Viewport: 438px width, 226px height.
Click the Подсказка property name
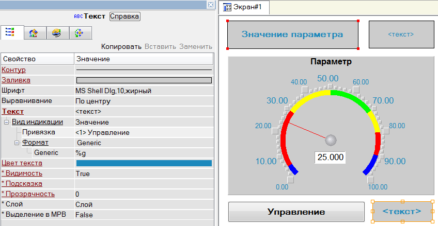22,184
